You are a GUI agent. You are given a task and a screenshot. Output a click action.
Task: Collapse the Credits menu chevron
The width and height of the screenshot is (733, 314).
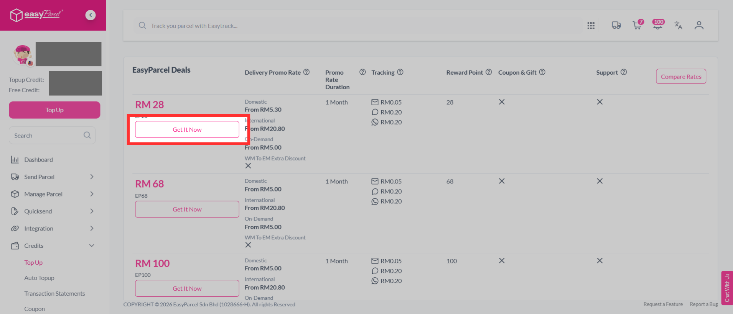92,245
